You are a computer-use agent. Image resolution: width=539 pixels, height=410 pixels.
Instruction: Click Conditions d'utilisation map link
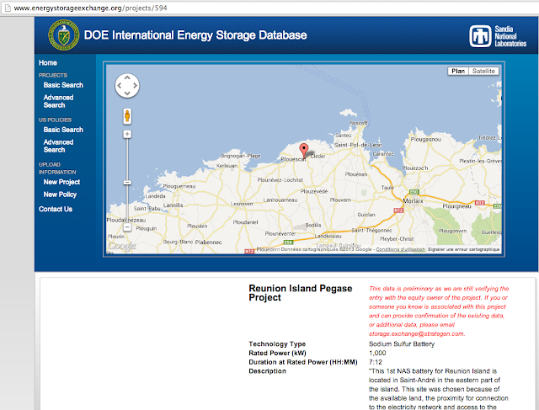[400, 249]
